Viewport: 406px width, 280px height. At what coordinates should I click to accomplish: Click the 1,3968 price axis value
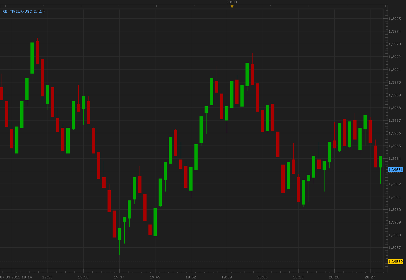395,108
